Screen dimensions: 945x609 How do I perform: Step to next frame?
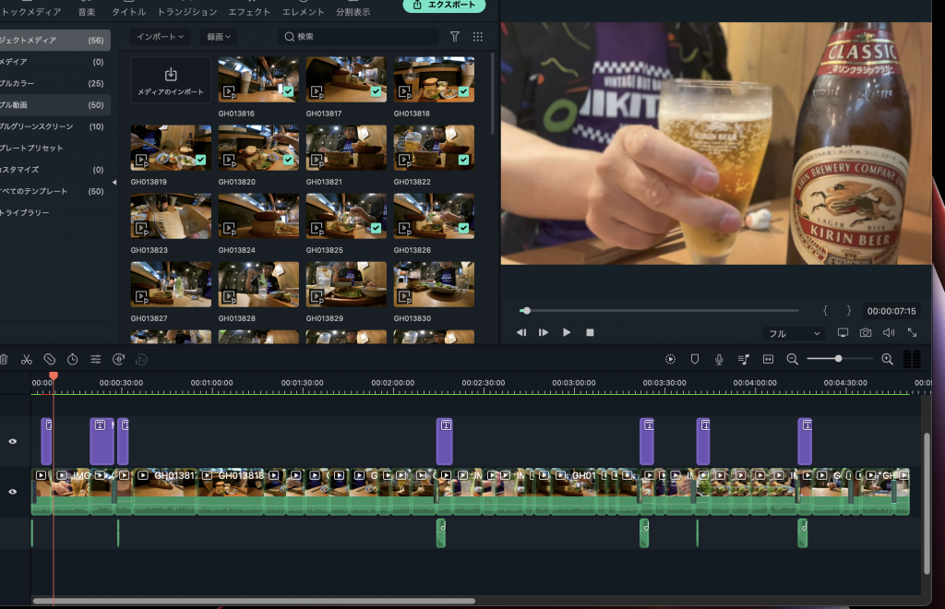click(544, 332)
